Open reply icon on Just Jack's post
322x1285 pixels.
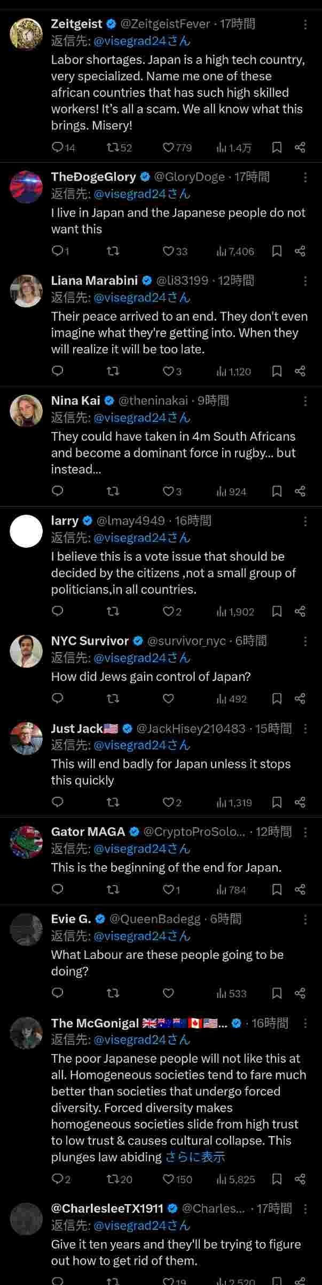[x=58, y=802]
